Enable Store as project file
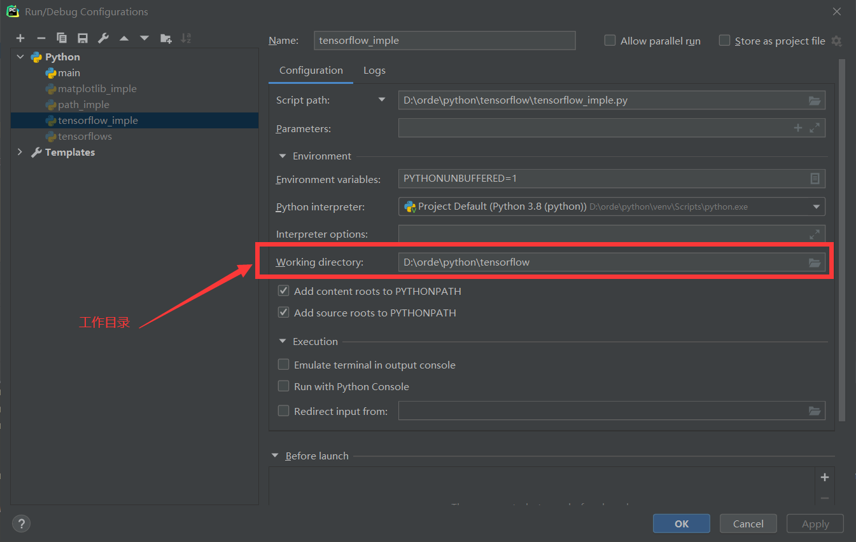This screenshot has width=856, height=542. point(724,40)
